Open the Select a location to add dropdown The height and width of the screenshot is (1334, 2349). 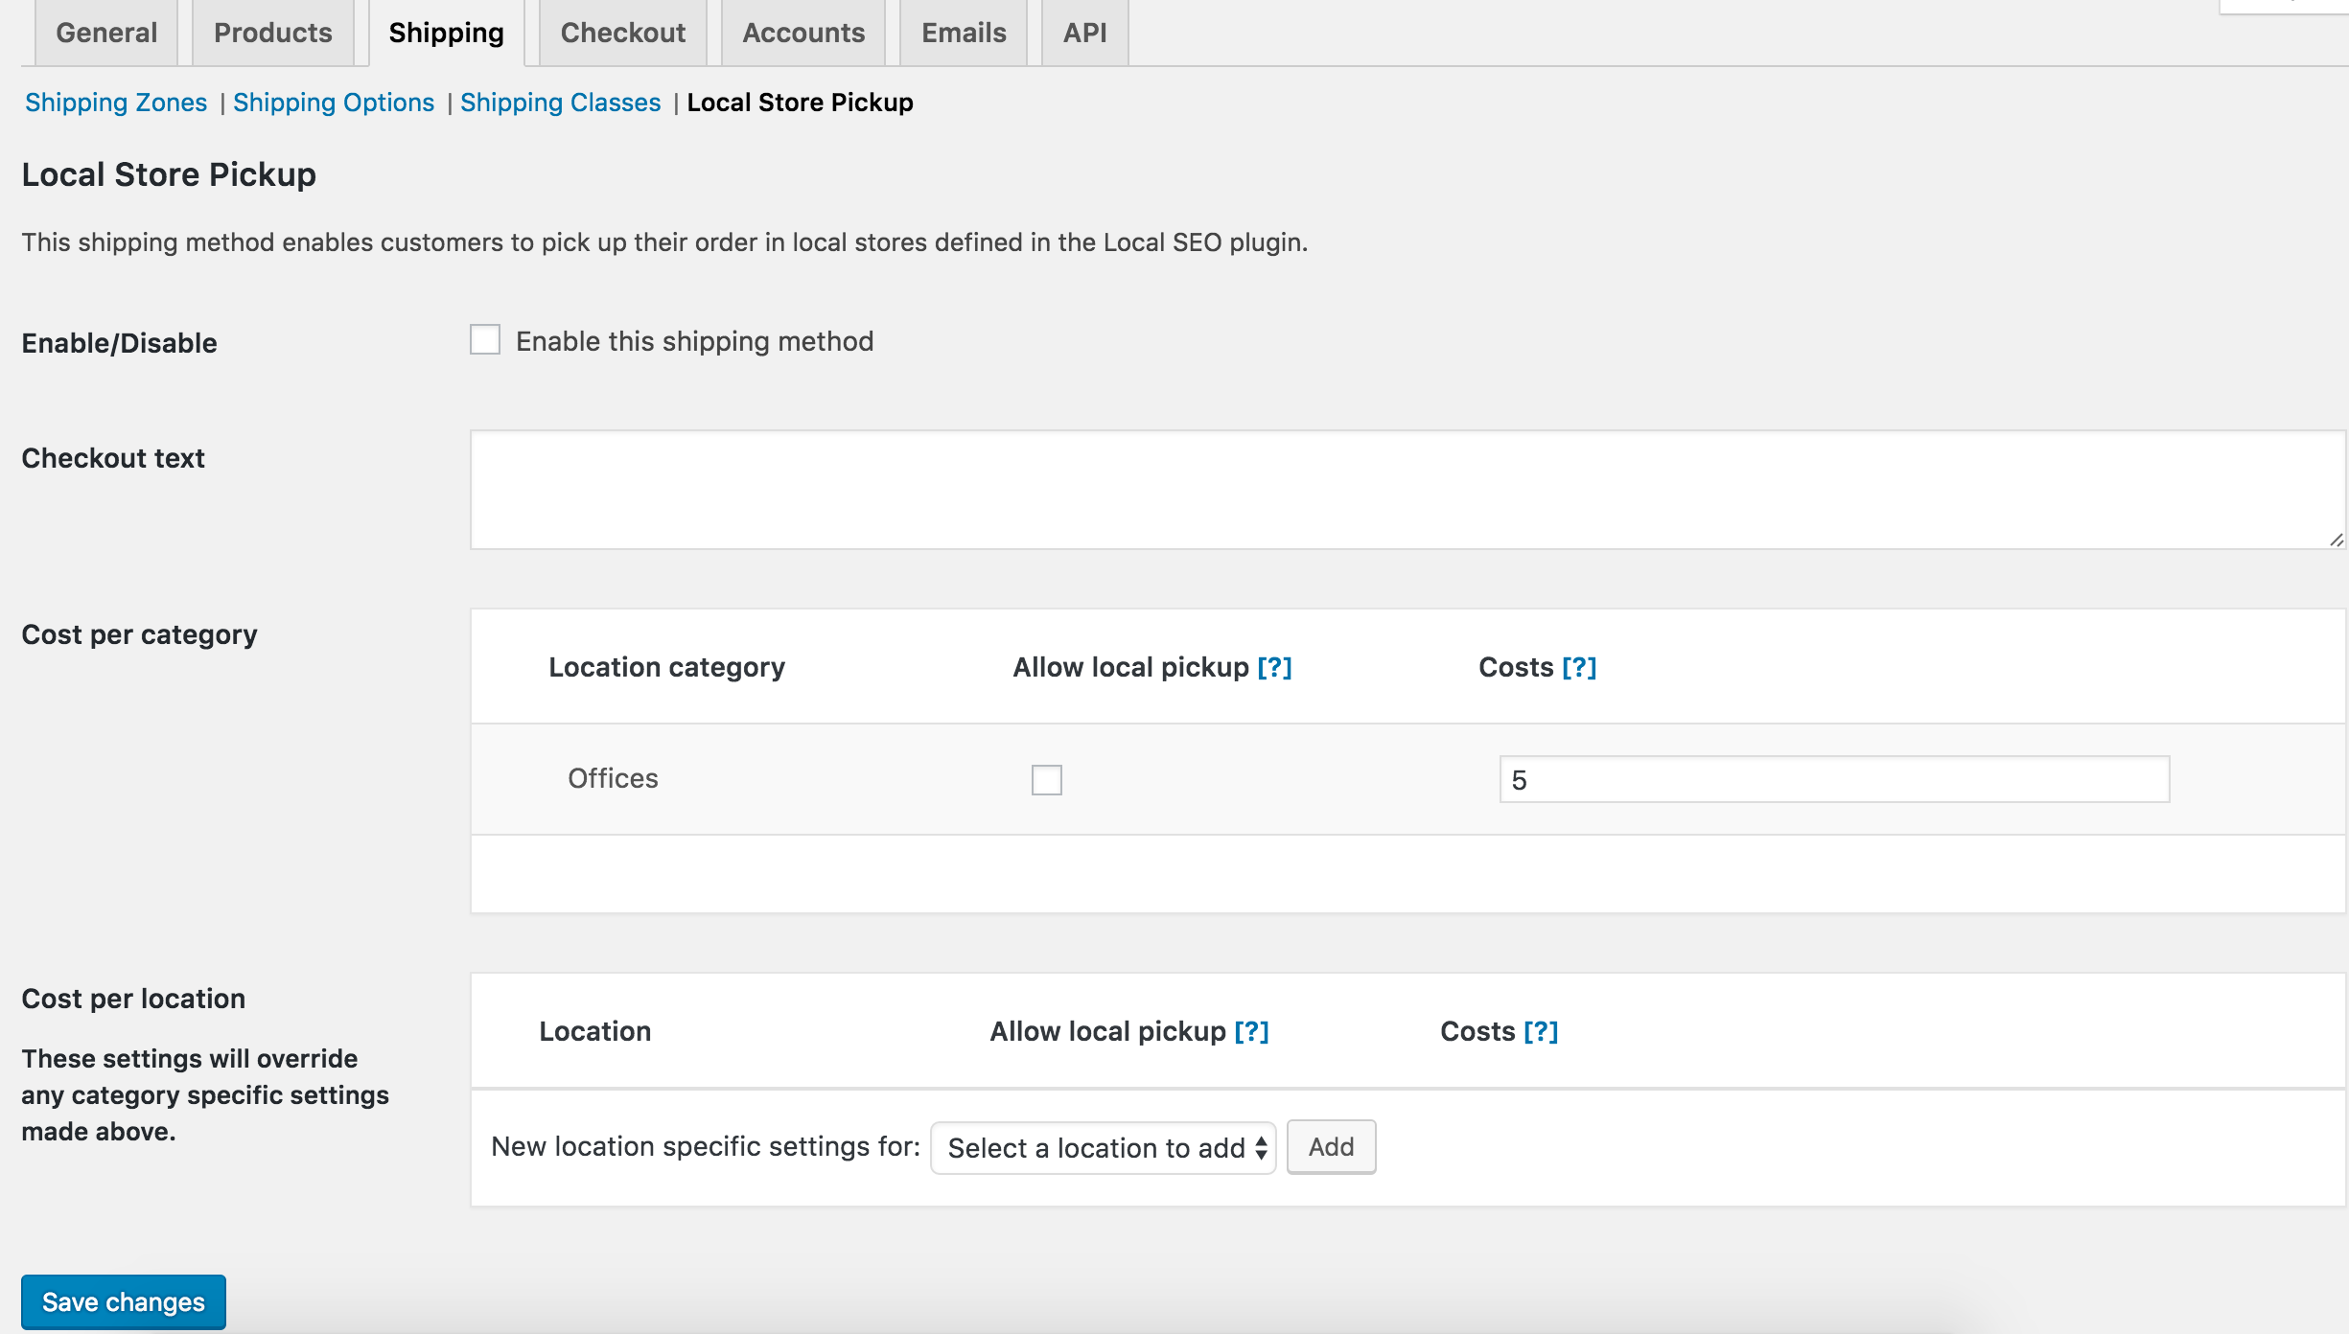click(x=1104, y=1147)
